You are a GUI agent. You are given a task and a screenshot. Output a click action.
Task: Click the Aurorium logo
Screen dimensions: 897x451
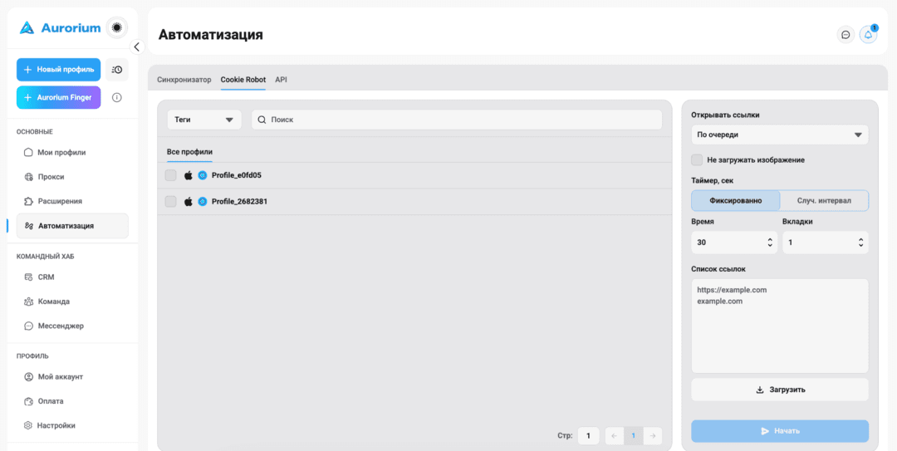pyautogui.click(x=60, y=27)
